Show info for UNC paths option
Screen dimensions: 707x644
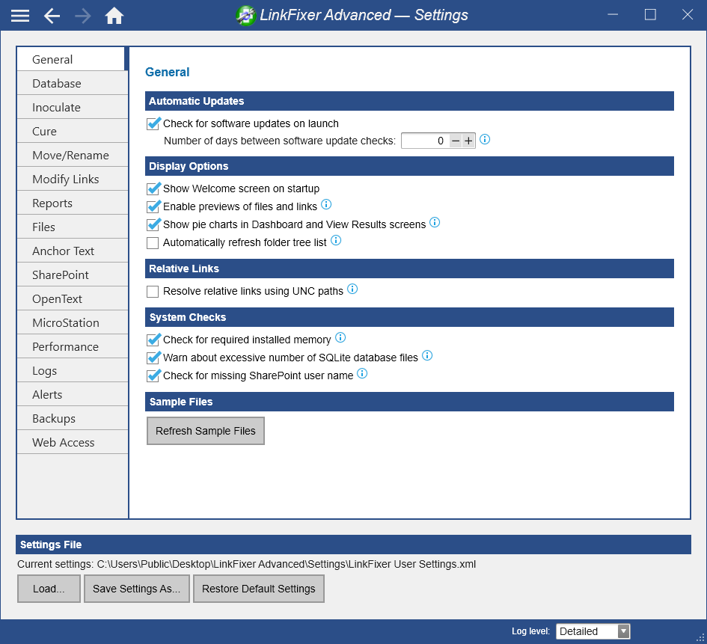click(x=352, y=289)
